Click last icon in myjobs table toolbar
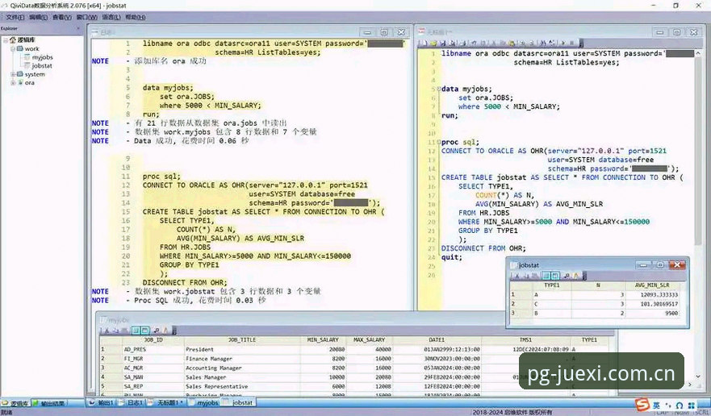Image resolution: width=711 pixels, height=416 pixels. coord(166,331)
